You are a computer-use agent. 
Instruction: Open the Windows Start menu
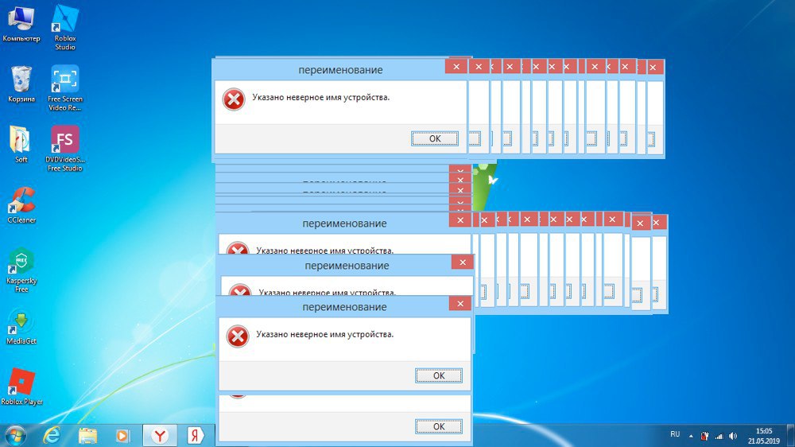pyautogui.click(x=15, y=435)
